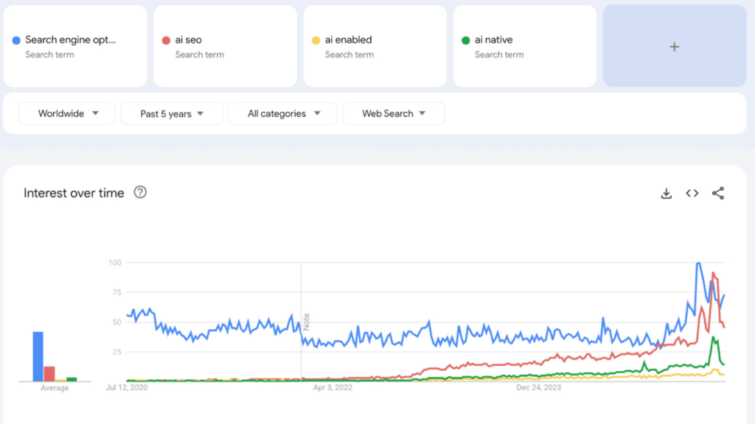Change the Web Search type dropdown

pos(394,113)
